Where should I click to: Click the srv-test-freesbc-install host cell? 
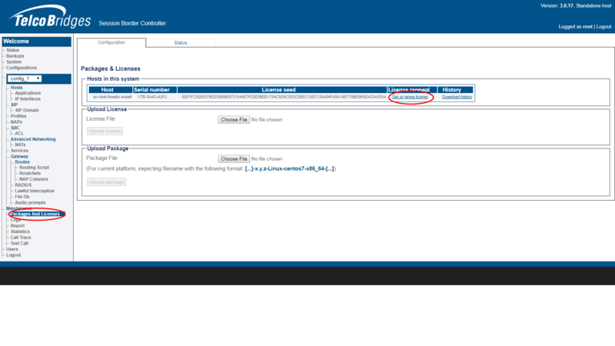pyautogui.click(x=112, y=97)
